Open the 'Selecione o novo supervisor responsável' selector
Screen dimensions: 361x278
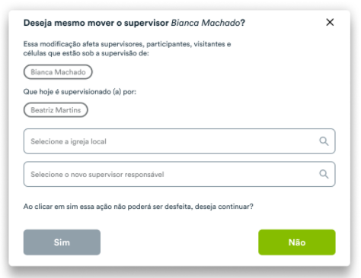coord(180,174)
